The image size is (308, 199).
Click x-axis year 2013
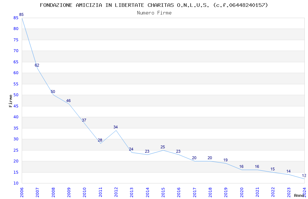[x=132, y=192]
